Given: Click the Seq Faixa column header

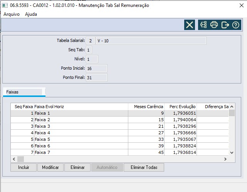Looking at the screenshot, I should tap(22, 107).
